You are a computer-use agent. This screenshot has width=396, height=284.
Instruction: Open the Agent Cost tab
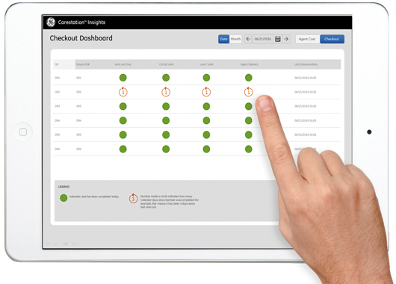click(x=307, y=39)
